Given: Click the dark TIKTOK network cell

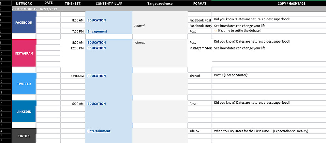Looking at the screenshot, I should coord(24,136).
